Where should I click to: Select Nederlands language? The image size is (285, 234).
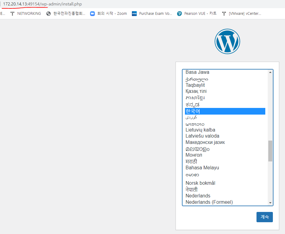225,196
